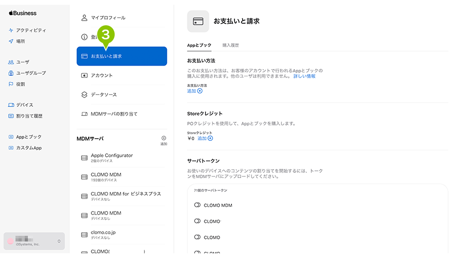Click the 割り当て履歴 icon
The image size is (459, 258).
(11, 116)
